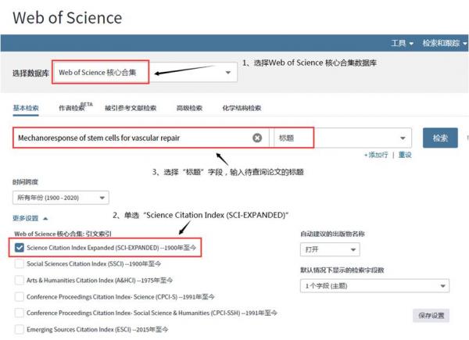This screenshot has height=340, width=469.
Task: Click the Web of Science logo title
Action: pos(67,17)
